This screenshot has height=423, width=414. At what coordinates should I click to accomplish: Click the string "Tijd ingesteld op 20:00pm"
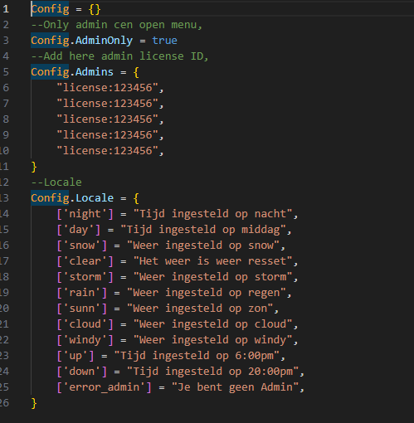[212, 372]
